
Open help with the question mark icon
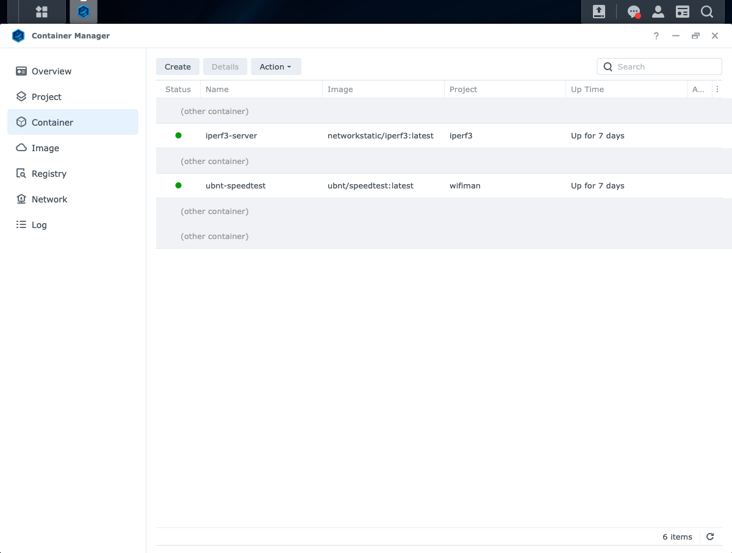656,36
